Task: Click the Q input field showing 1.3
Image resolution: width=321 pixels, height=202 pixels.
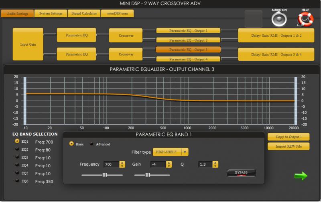Action: pos(205,164)
